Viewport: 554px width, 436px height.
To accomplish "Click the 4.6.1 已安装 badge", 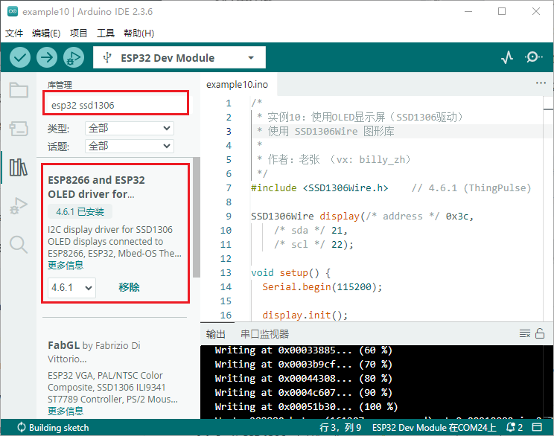I will [80, 212].
